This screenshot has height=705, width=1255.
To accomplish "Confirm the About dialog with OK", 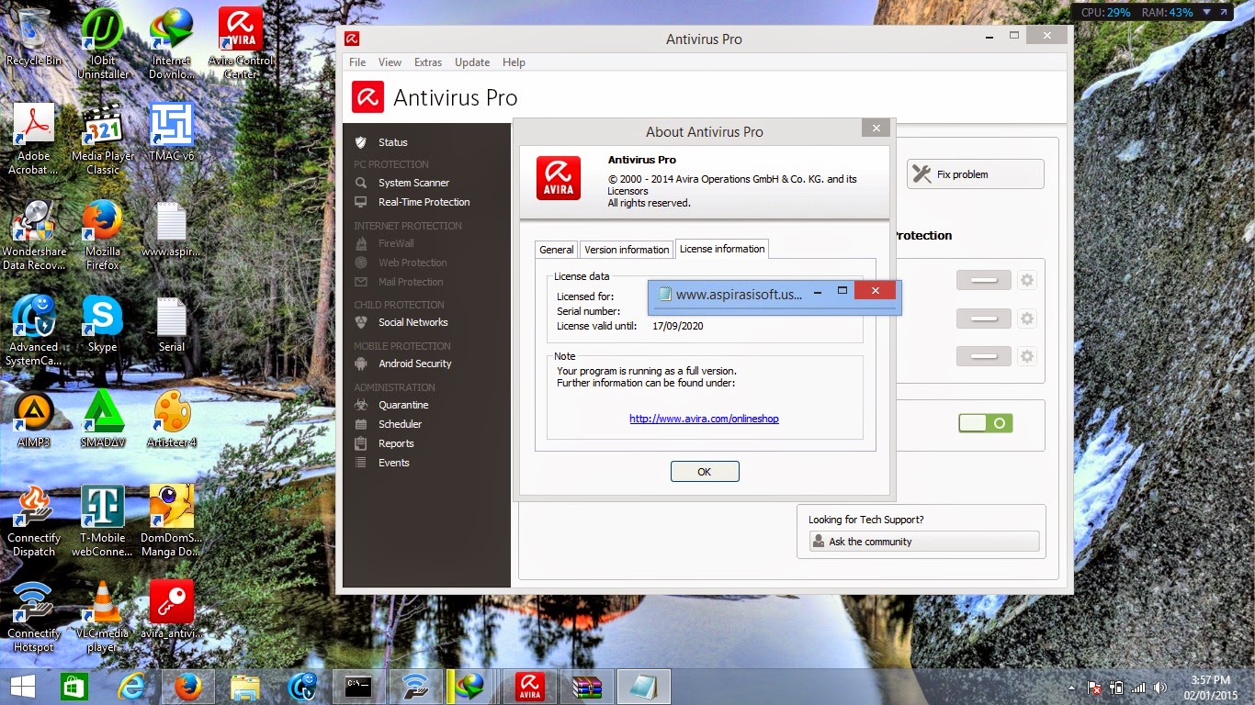I will pos(705,472).
